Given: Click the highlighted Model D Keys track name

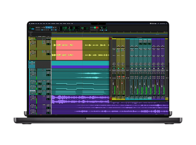Looking at the screenshot, I should tap(33, 91).
